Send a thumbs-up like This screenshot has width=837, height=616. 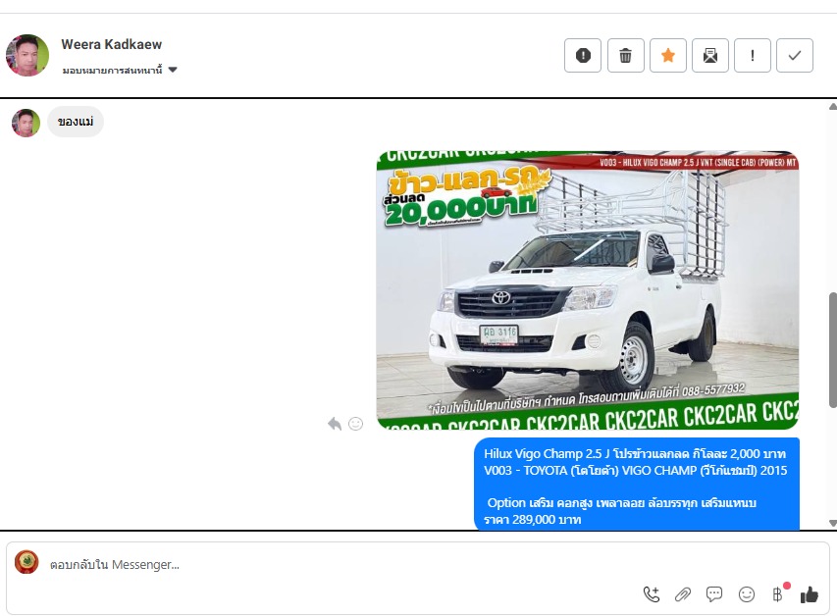[810, 594]
